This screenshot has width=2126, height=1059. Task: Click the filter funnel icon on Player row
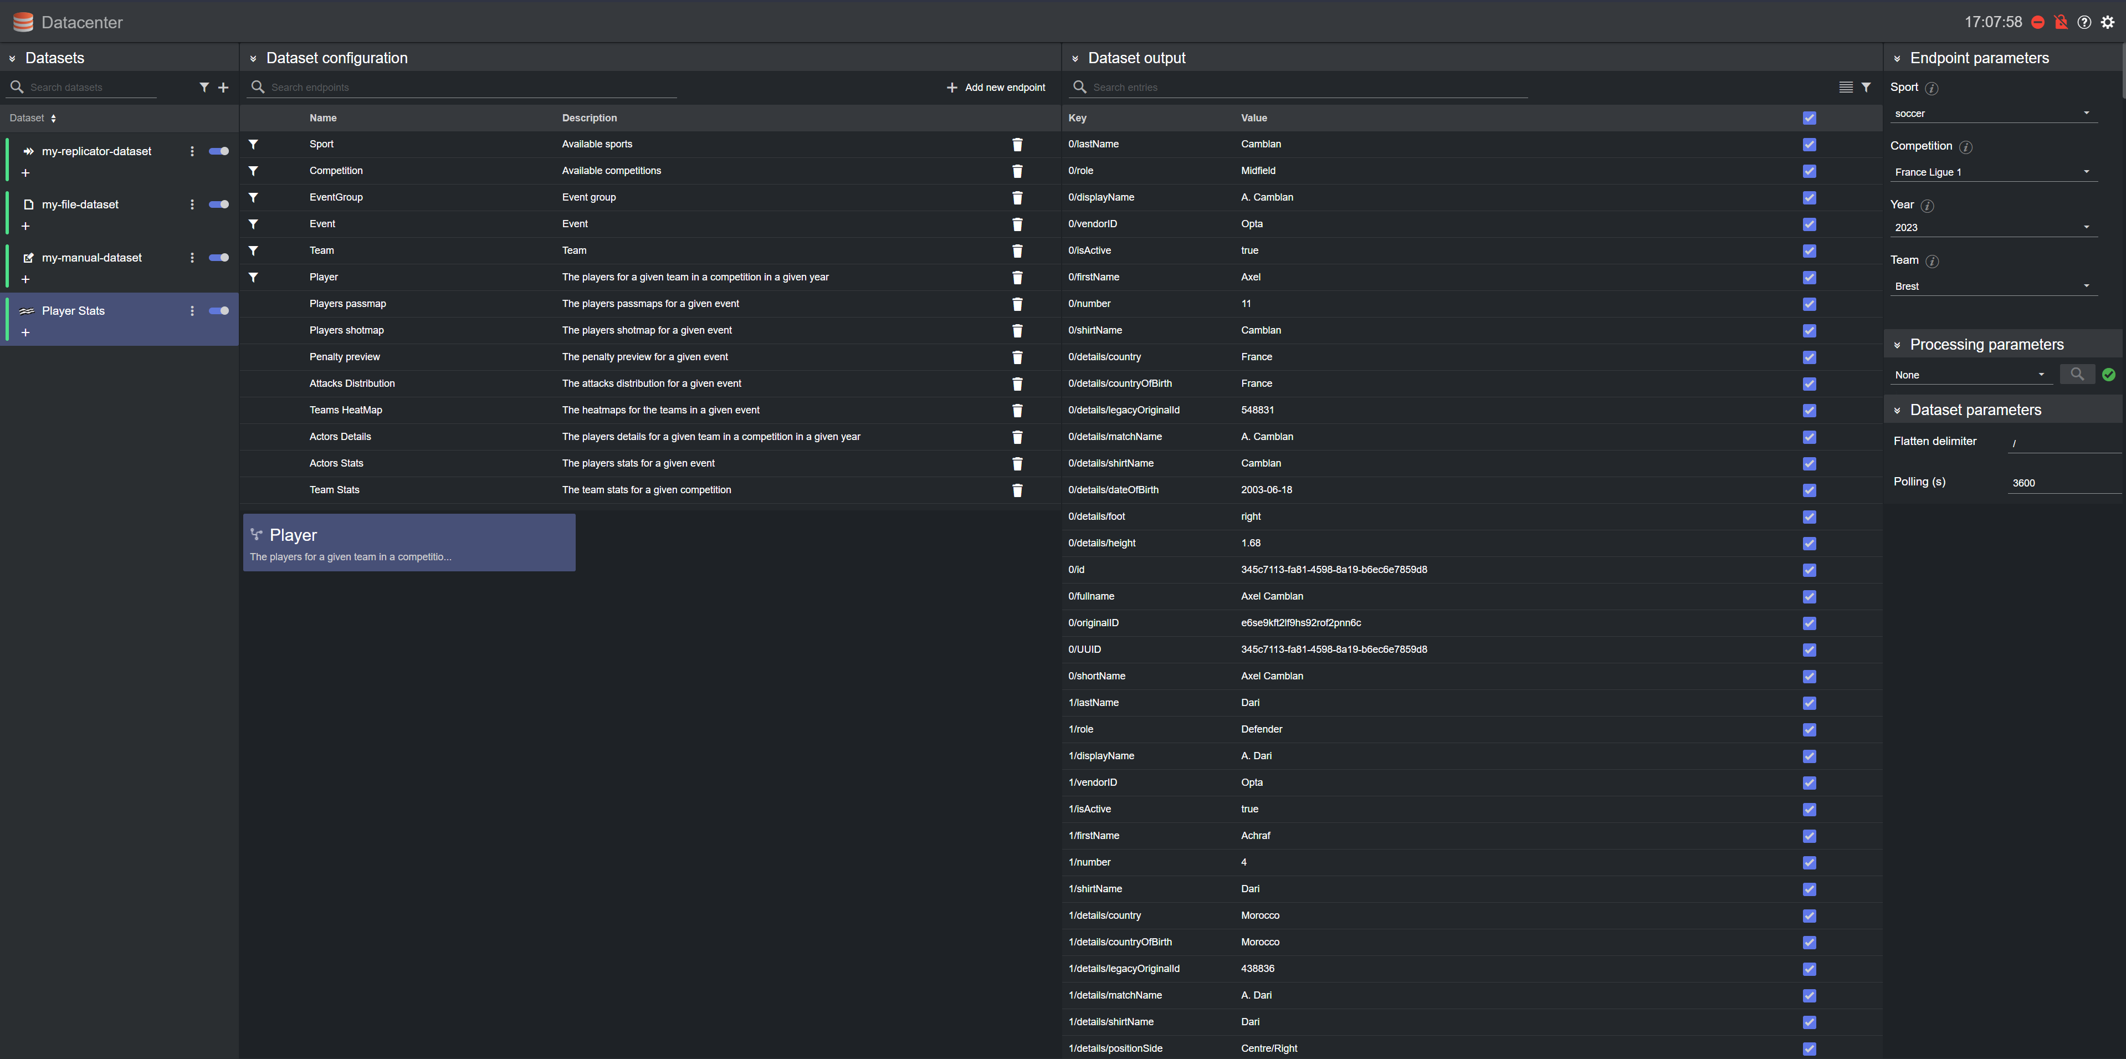[x=253, y=277]
